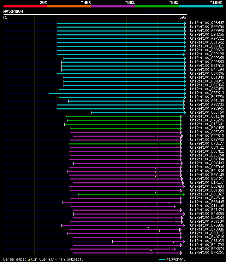Select the UniRef100_B6T3M8 label
This screenshot has height=262, width=226.
(x=207, y=78)
